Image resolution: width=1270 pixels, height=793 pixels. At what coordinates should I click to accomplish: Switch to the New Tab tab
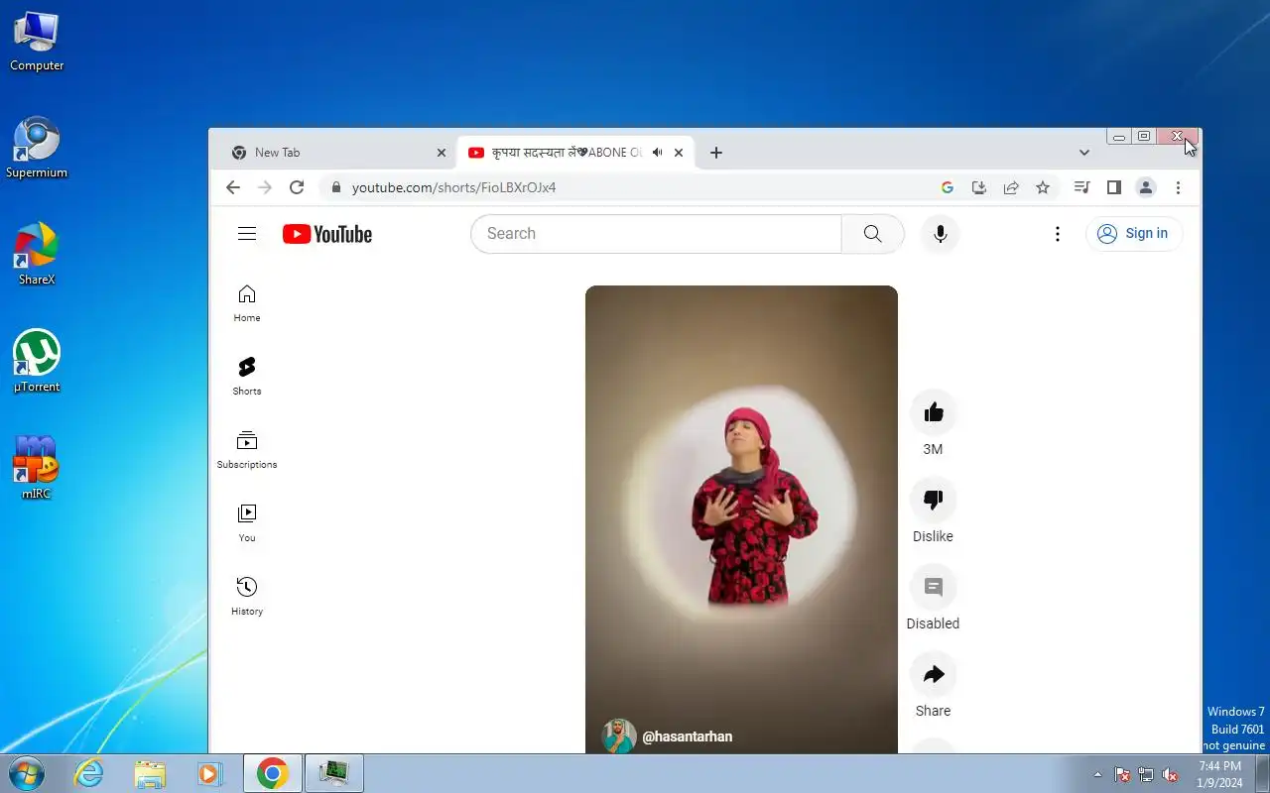pyautogui.click(x=336, y=153)
